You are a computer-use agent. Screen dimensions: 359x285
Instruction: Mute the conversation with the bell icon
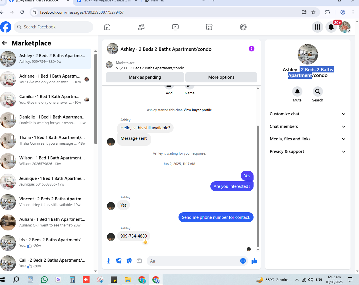click(x=297, y=91)
